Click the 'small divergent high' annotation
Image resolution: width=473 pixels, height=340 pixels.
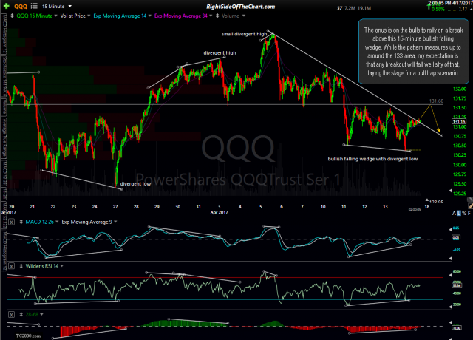245,34
